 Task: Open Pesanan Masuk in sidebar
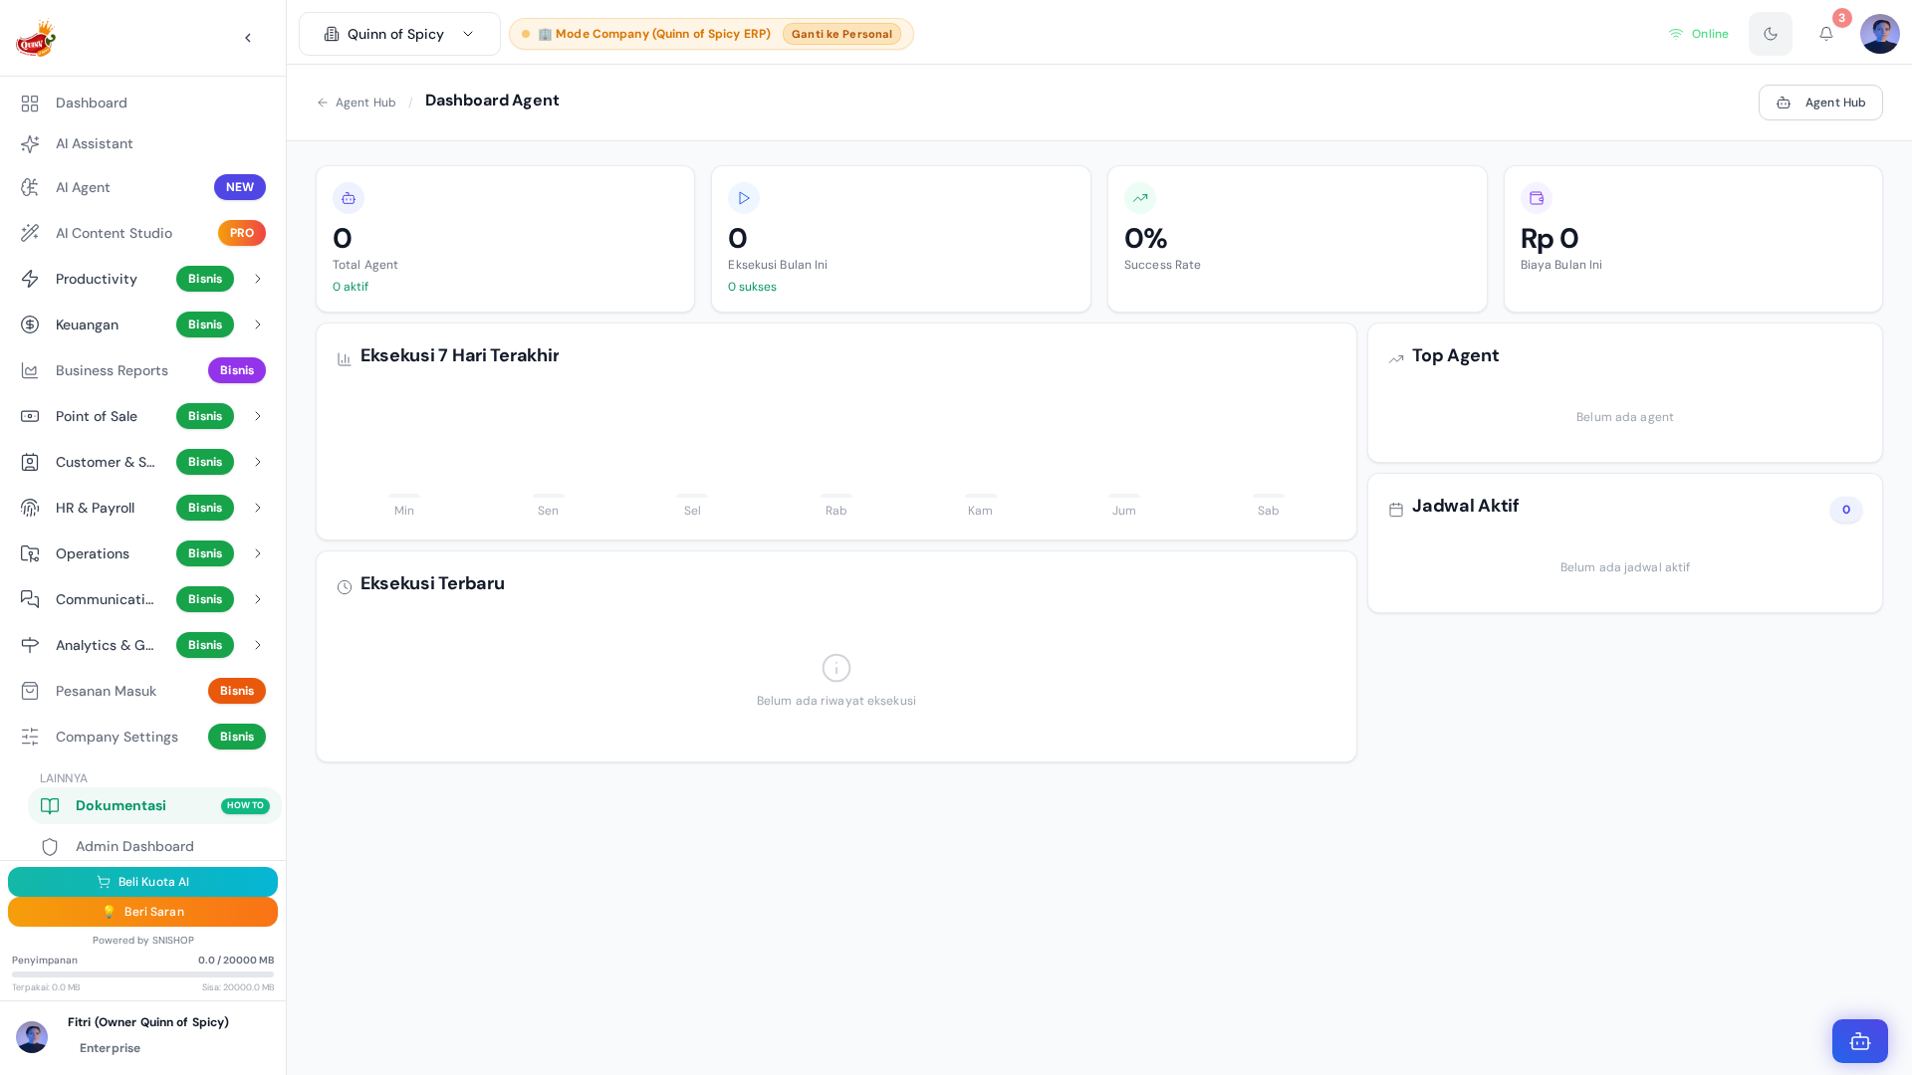(142, 691)
